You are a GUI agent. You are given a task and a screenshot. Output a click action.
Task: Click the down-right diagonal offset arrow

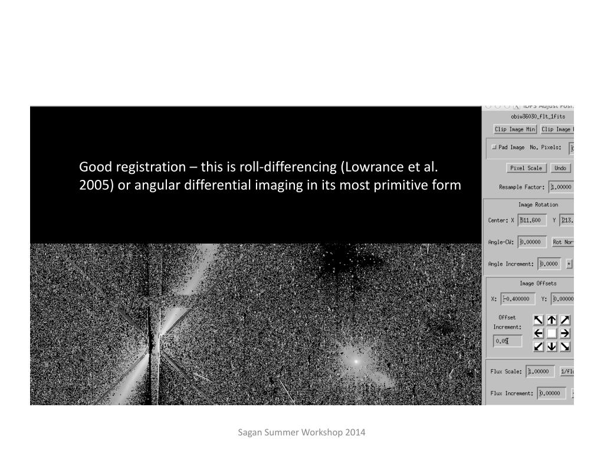click(x=564, y=346)
